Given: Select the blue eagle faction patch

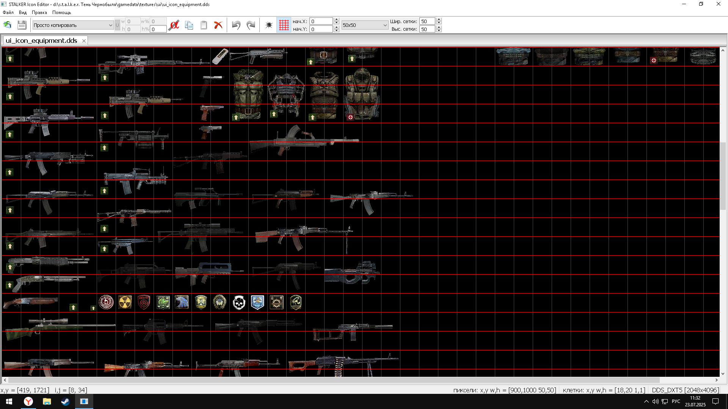Looking at the screenshot, I should pyautogui.click(x=182, y=302).
